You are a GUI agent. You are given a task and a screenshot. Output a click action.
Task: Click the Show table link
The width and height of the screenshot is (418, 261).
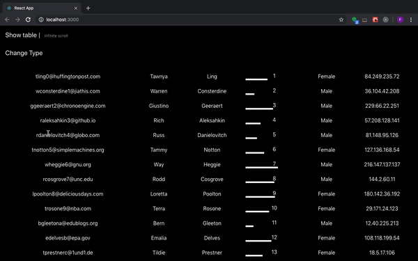coord(21,35)
